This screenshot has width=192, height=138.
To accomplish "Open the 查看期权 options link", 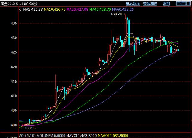I will coord(150,4).
